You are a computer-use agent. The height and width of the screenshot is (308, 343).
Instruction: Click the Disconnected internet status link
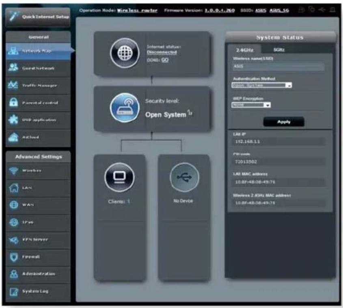click(x=162, y=52)
